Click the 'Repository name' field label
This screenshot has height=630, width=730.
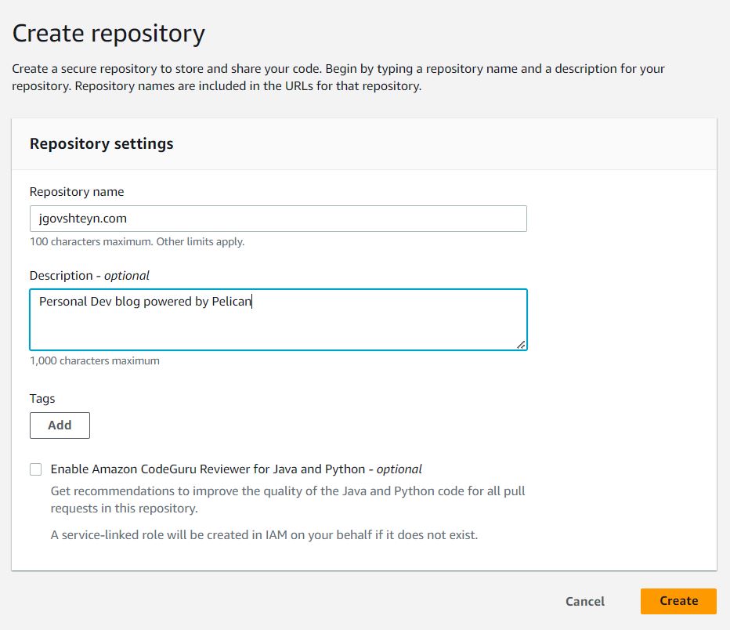[x=77, y=192]
